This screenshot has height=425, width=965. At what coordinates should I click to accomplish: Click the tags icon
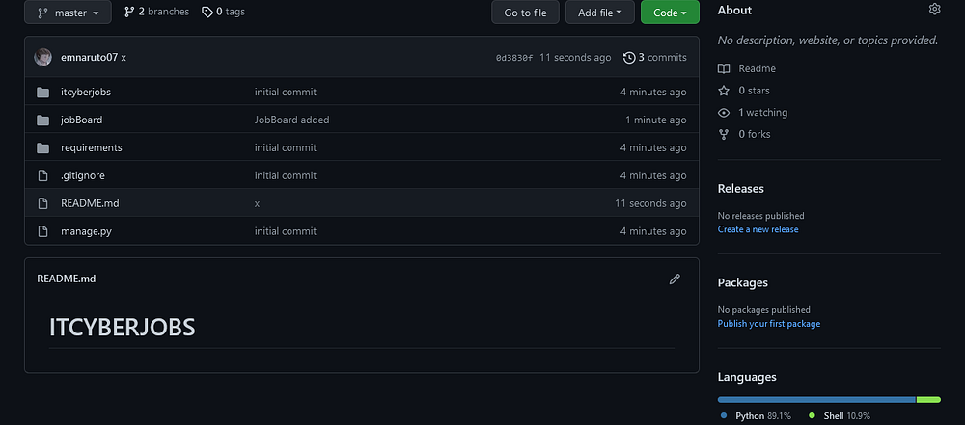(x=207, y=13)
